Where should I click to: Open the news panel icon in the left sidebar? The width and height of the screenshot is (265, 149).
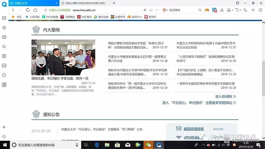point(4,18)
